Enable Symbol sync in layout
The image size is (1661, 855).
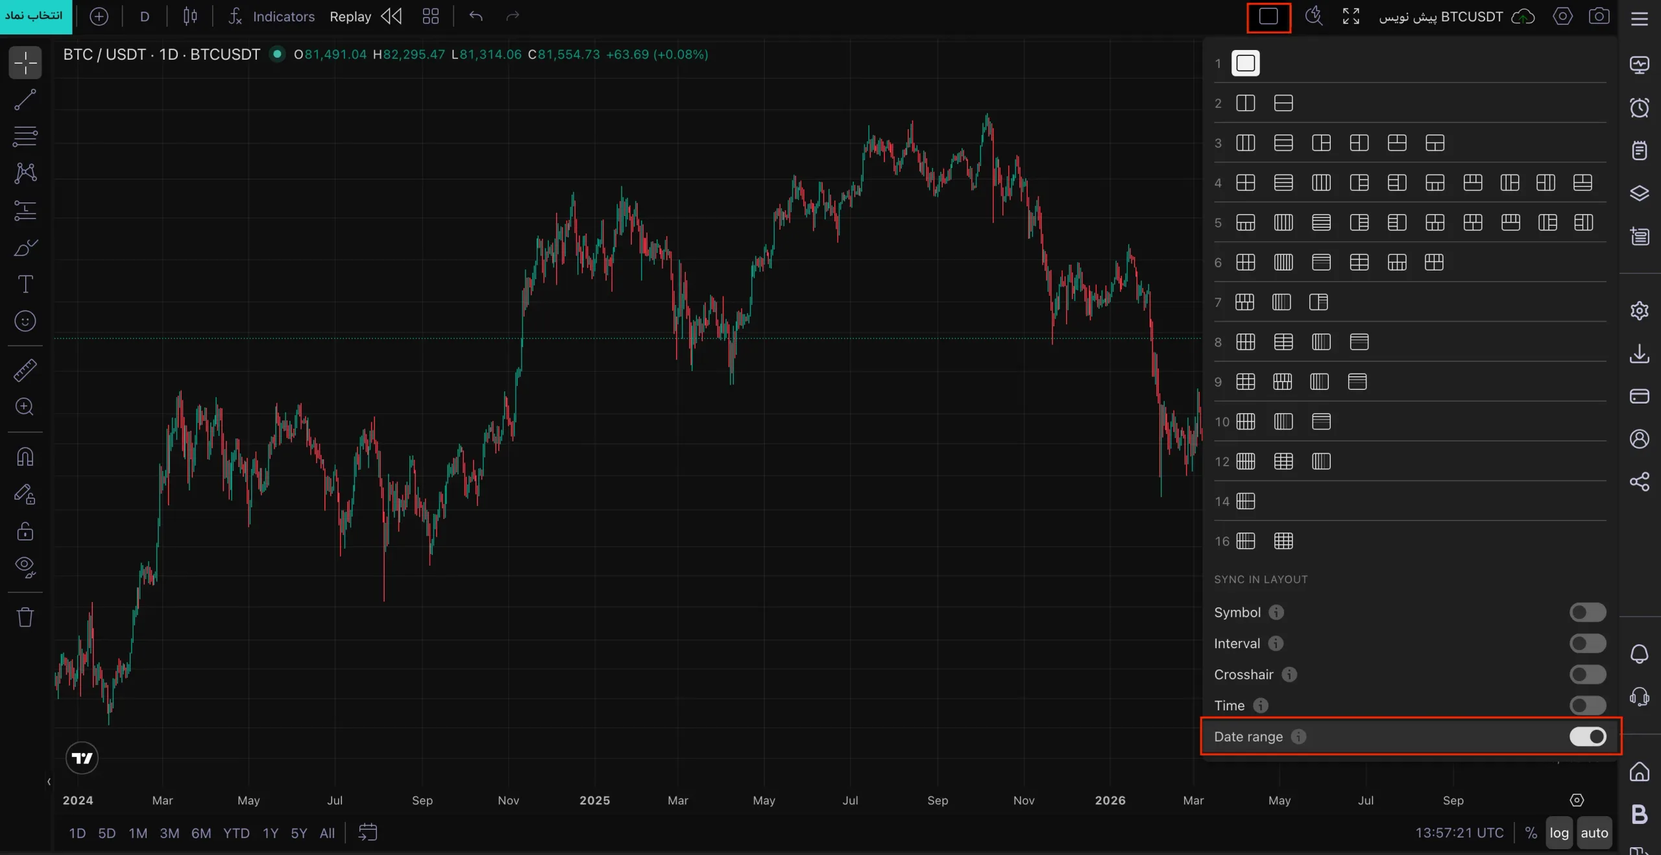tap(1588, 612)
